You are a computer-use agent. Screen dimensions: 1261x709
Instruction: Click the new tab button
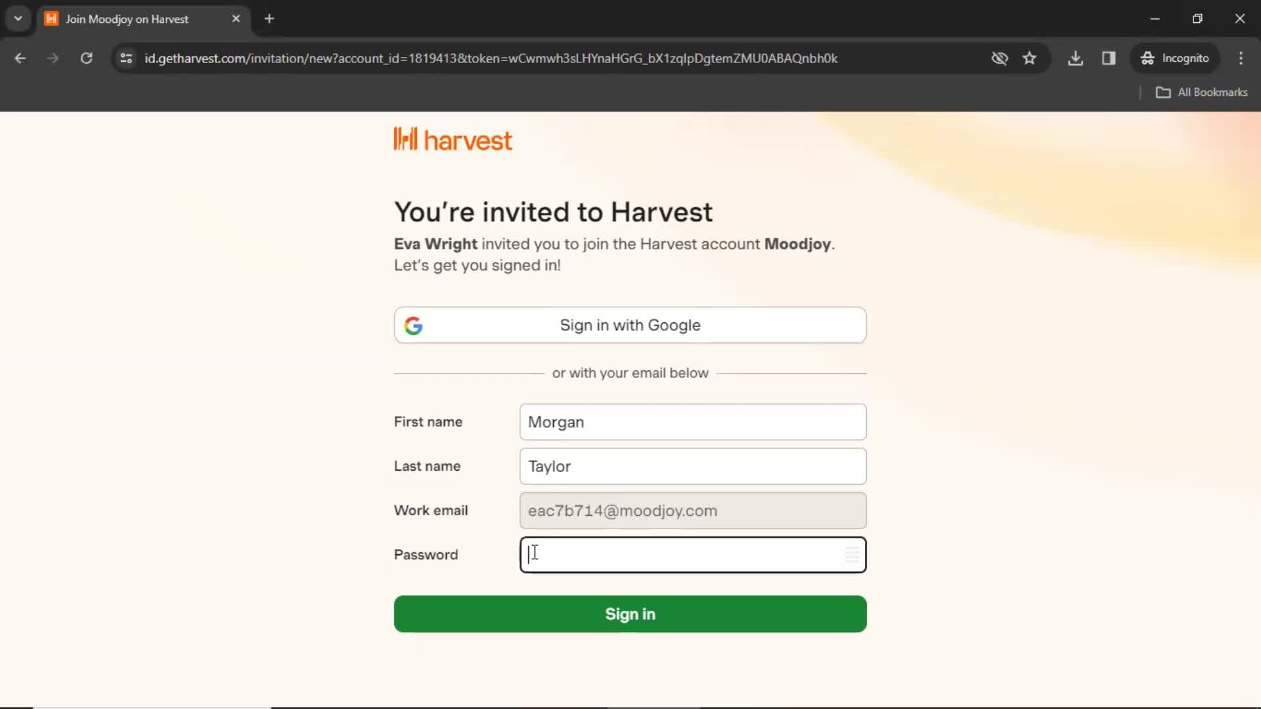[x=269, y=18]
